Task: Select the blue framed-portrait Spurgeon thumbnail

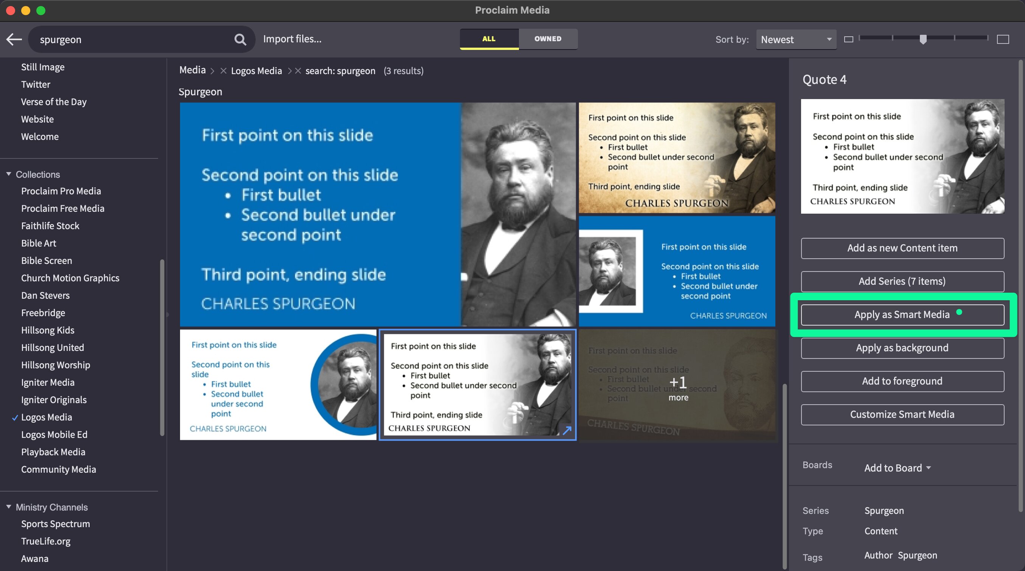Action: pyautogui.click(x=677, y=271)
